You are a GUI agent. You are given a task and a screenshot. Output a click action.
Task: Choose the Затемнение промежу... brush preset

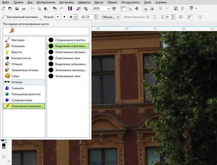click(68, 70)
